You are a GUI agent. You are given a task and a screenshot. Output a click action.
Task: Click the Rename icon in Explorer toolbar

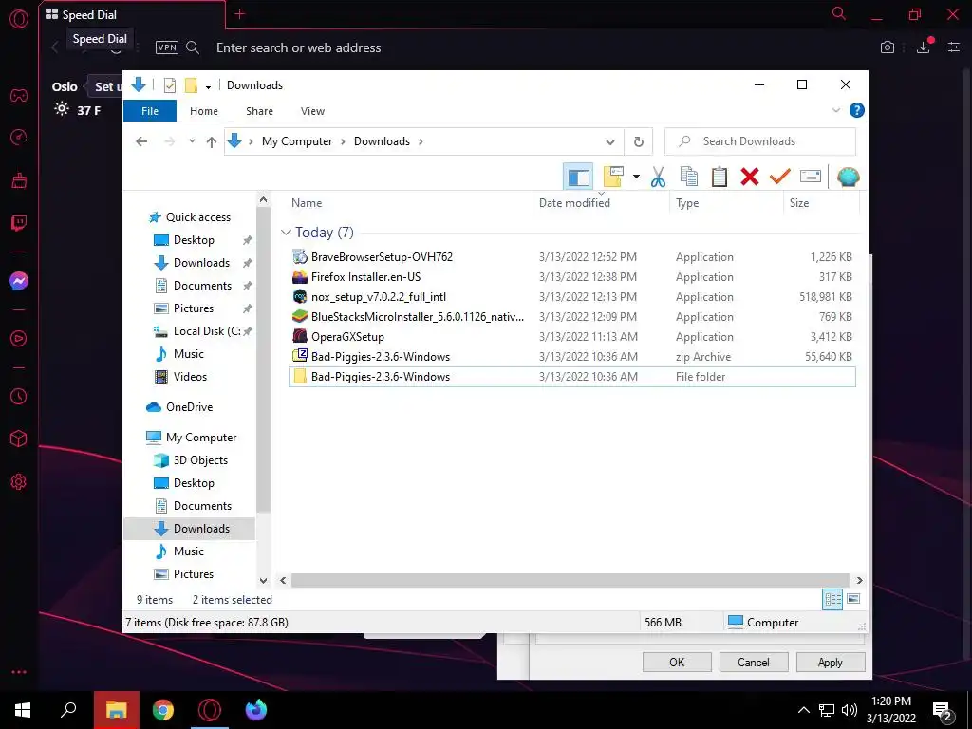coord(811,178)
